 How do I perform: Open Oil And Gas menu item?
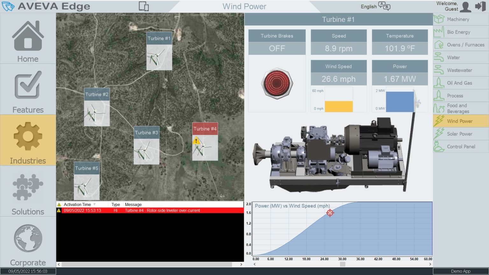coord(459,83)
